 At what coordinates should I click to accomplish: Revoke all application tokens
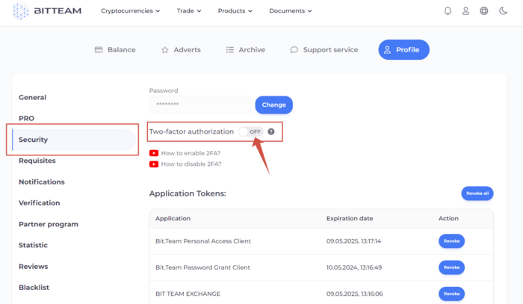tap(477, 193)
